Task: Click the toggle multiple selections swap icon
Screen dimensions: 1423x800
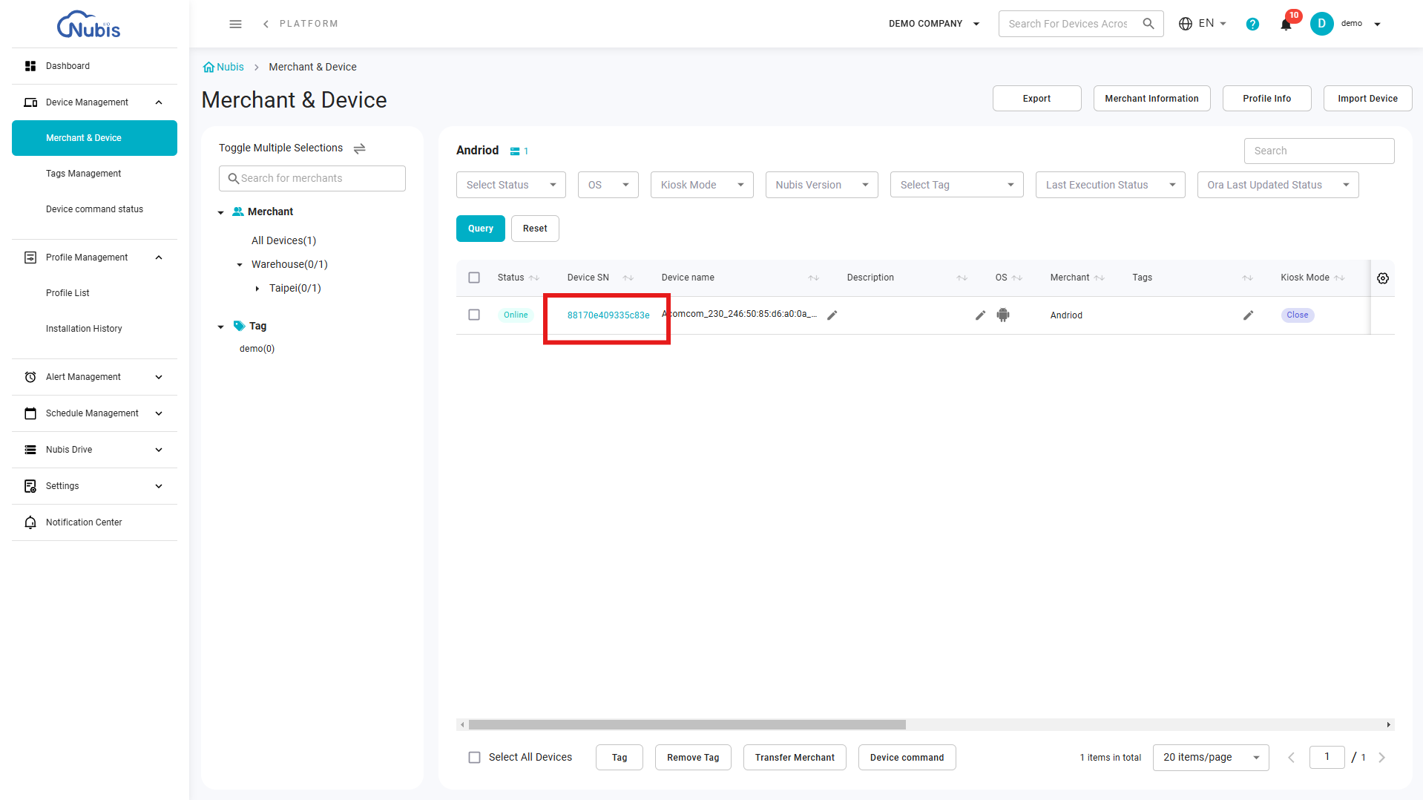Action: [x=360, y=148]
